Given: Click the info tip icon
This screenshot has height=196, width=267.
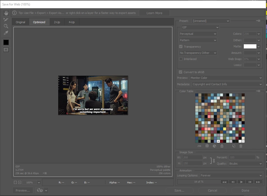Looking at the screenshot, I should pos(14,13).
